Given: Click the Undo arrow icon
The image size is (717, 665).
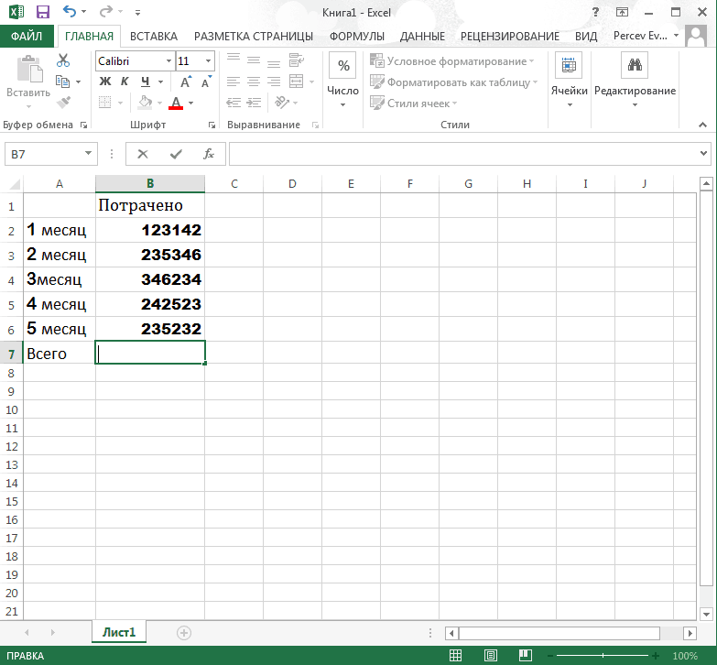Looking at the screenshot, I should tap(69, 11).
